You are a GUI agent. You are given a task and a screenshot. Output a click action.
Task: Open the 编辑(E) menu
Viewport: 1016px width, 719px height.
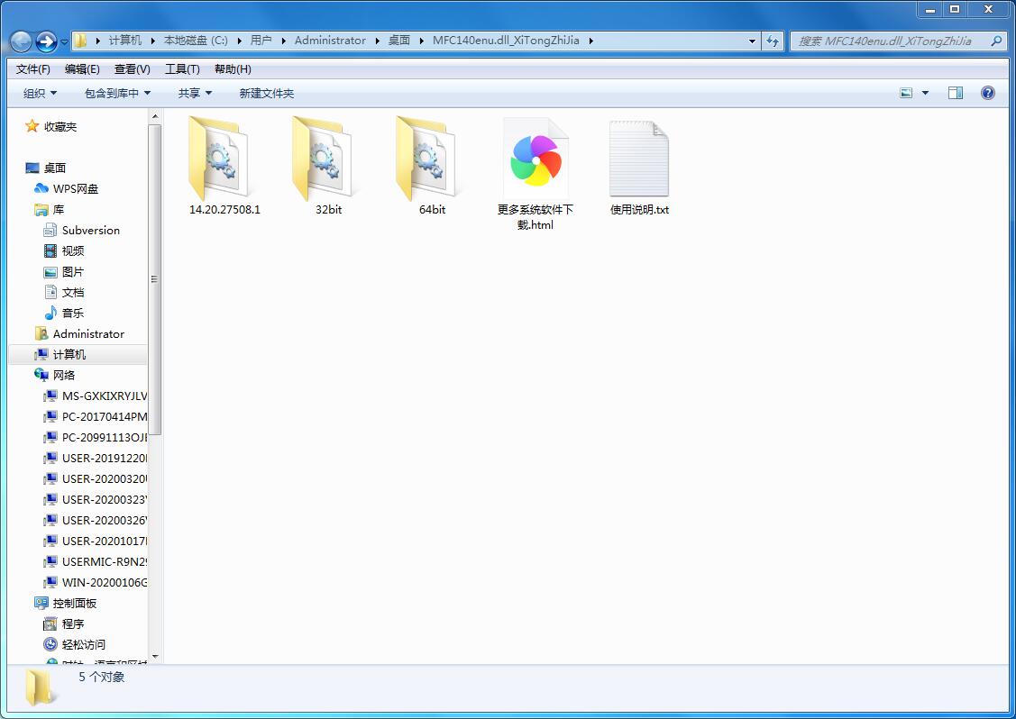tap(82, 68)
